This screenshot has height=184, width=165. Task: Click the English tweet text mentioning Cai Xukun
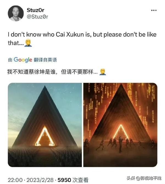tap(82, 39)
